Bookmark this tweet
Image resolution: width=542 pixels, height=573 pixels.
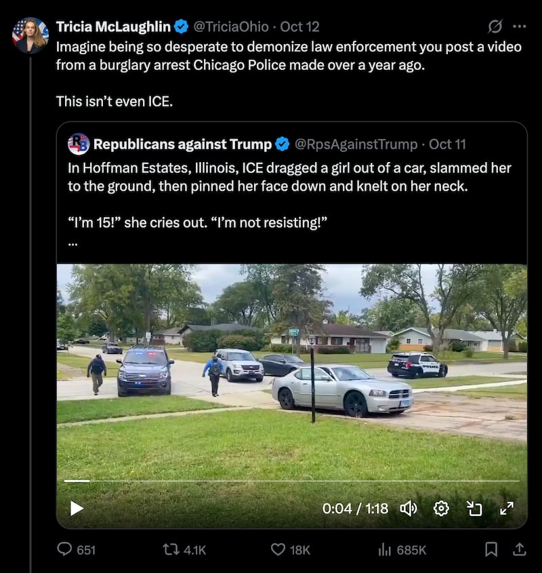tap(492, 549)
